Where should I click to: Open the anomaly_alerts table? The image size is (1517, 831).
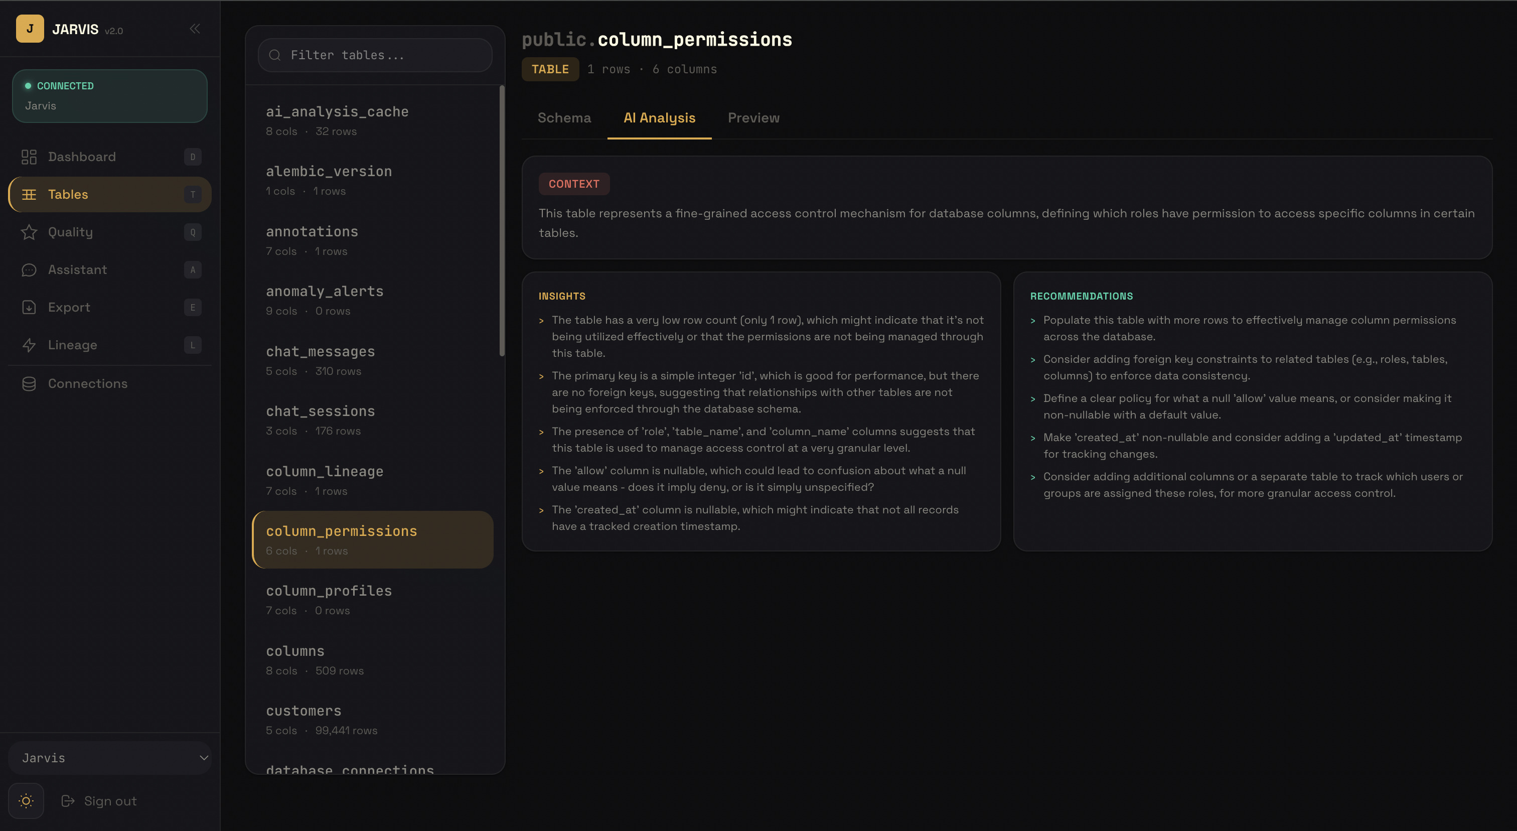click(x=373, y=301)
